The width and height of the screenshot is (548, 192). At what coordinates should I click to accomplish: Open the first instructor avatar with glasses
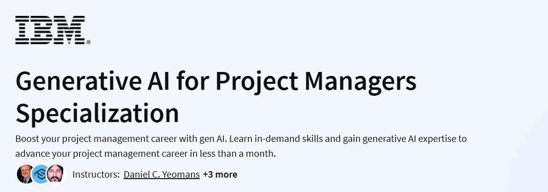pos(25,174)
